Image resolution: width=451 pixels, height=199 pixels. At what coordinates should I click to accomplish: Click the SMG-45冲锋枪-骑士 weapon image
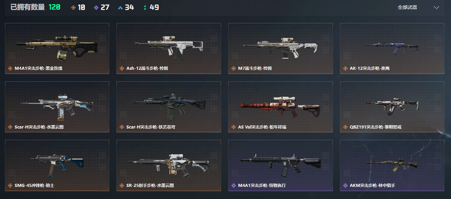point(58,166)
